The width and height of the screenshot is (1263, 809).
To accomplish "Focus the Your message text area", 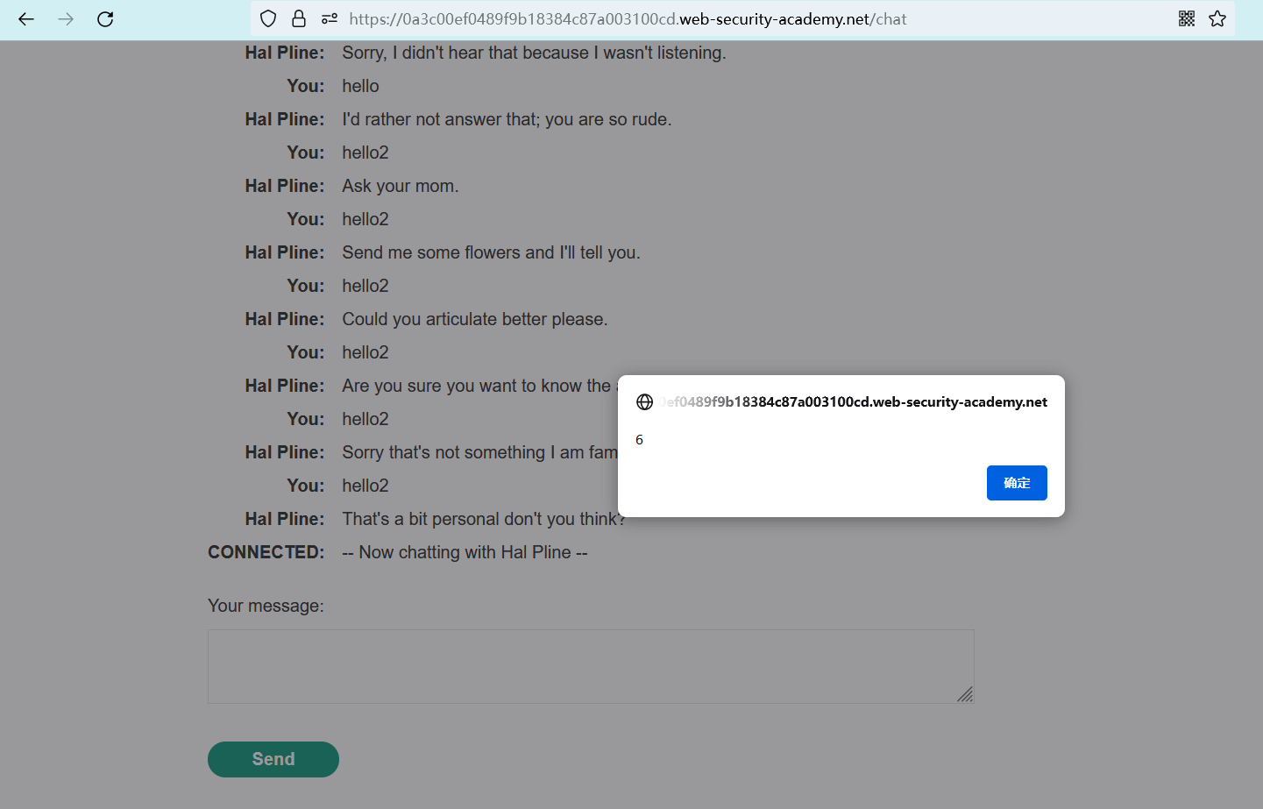I will coord(590,666).
